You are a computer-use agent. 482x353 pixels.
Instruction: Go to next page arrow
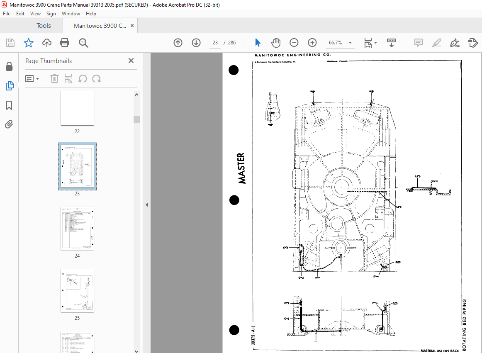click(x=196, y=43)
